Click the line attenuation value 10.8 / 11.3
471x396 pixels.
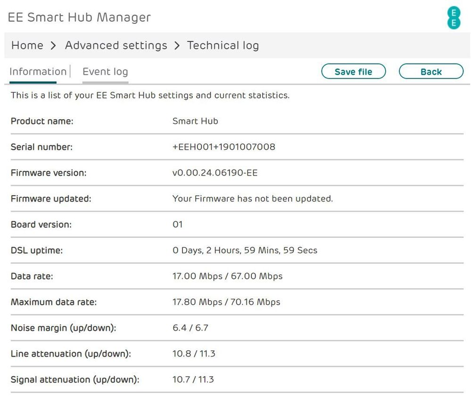194,354
